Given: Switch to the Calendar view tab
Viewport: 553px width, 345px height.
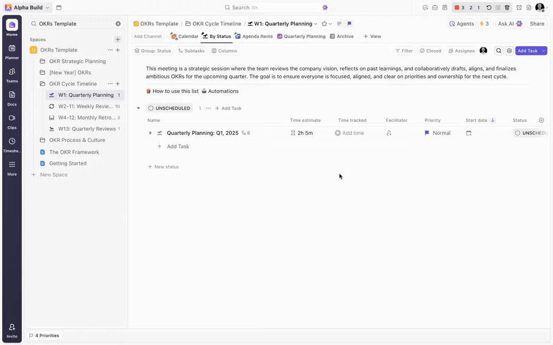Looking at the screenshot, I should pyautogui.click(x=184, y=36).
